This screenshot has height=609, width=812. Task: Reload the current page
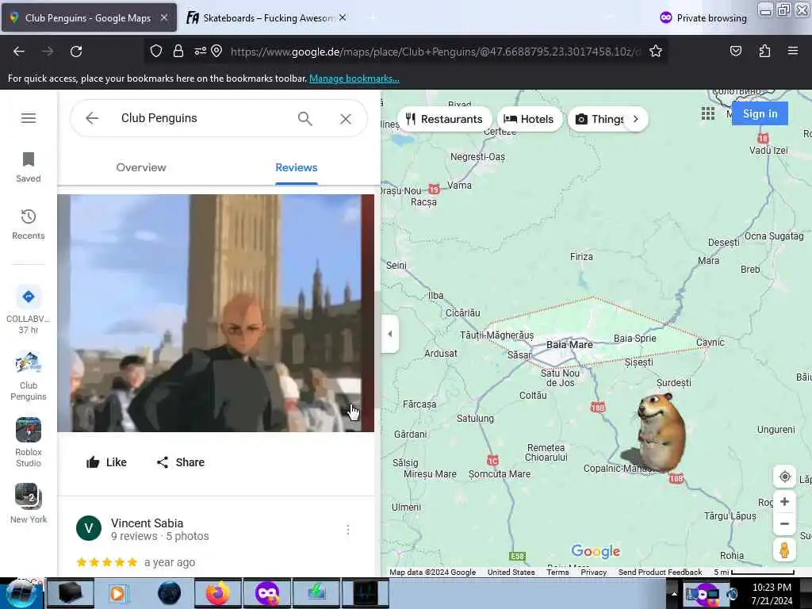pos(76,52)
